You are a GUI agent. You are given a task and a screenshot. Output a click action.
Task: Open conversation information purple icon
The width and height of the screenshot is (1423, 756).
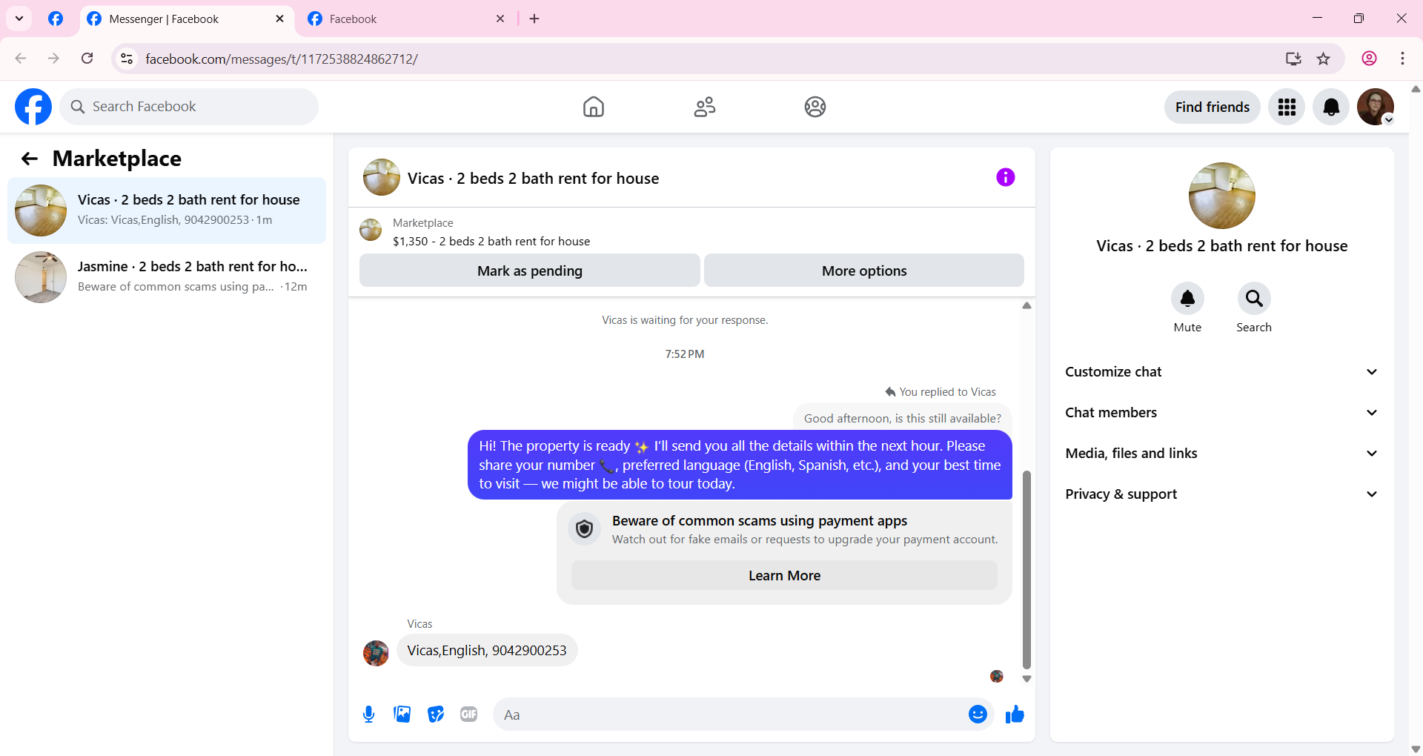click(1006, 177)
